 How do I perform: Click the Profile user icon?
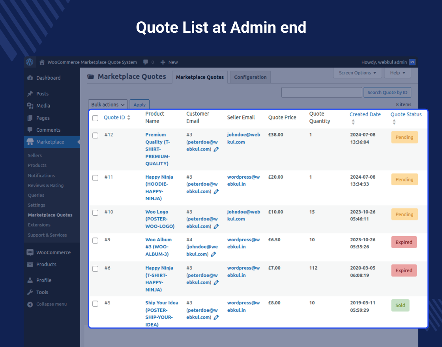click(x=30, y=280)
